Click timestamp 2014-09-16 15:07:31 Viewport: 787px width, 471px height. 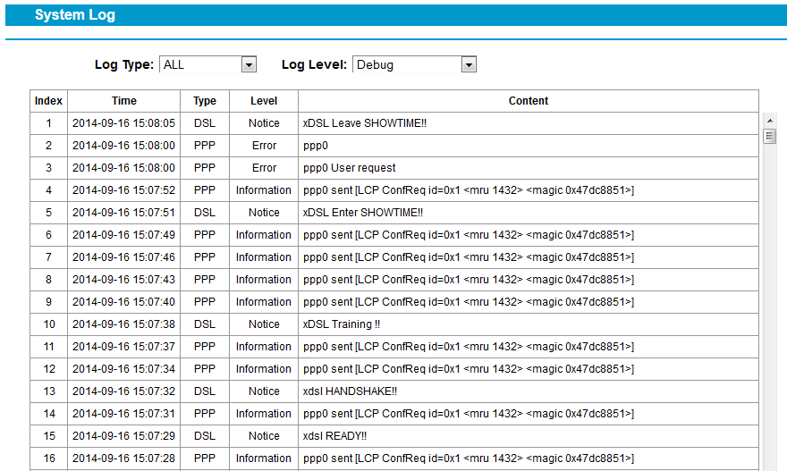pos(124,413)
